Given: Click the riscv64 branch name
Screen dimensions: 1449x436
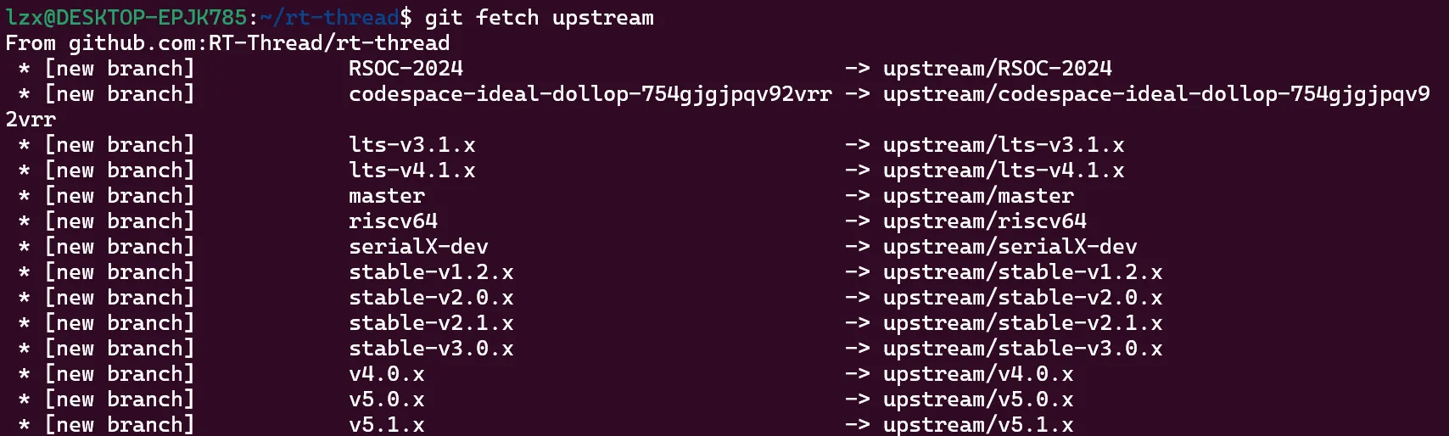Looking at the screenshot, I should point(393,221).
